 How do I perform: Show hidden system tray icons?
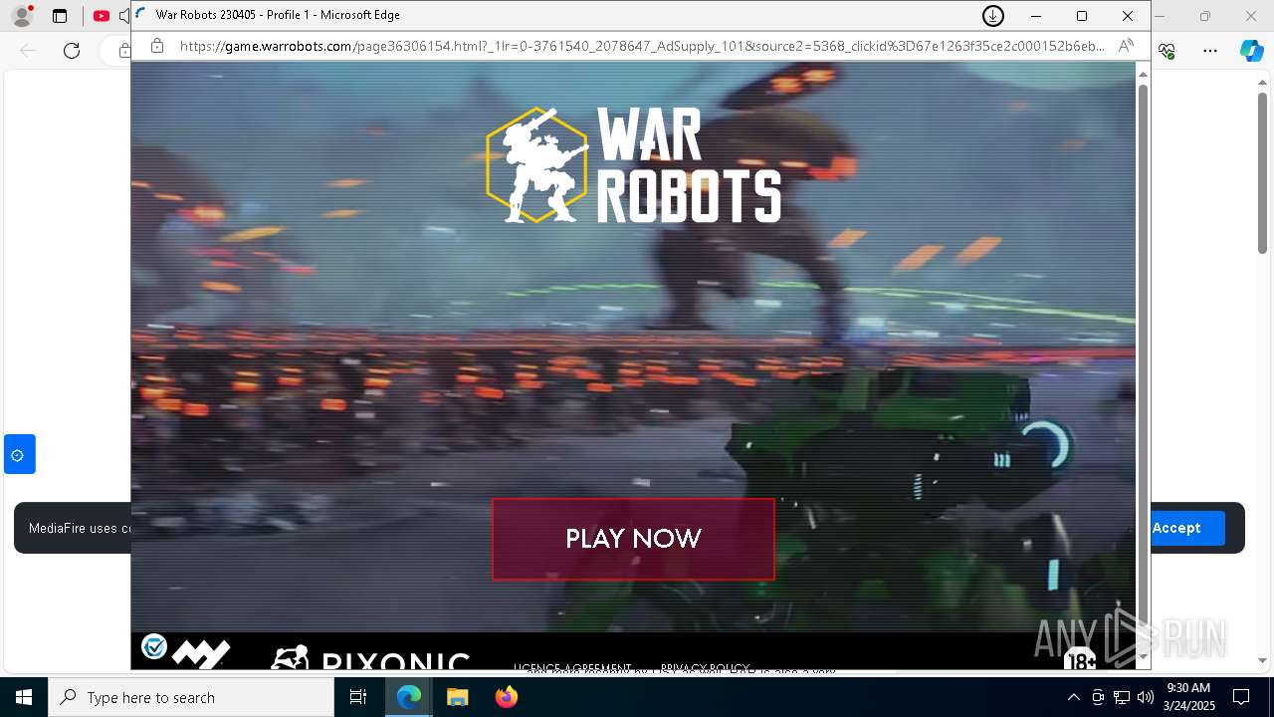click(x=1073, y=697)
